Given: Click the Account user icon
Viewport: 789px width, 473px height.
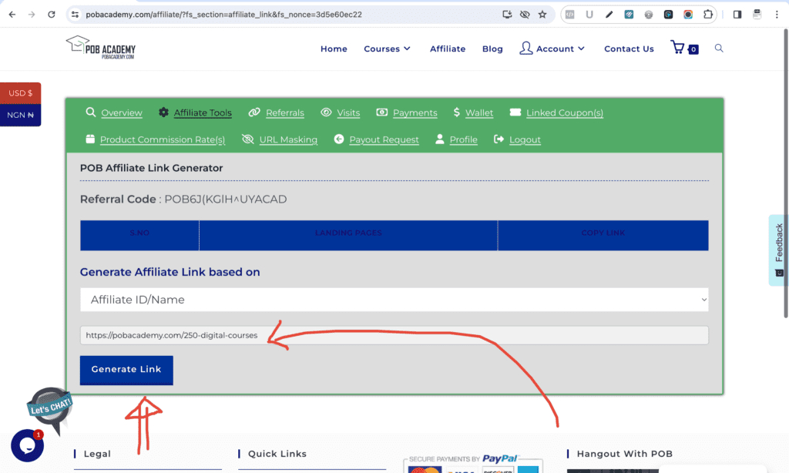Looking at the screenshot, I should tap(525, 48).
